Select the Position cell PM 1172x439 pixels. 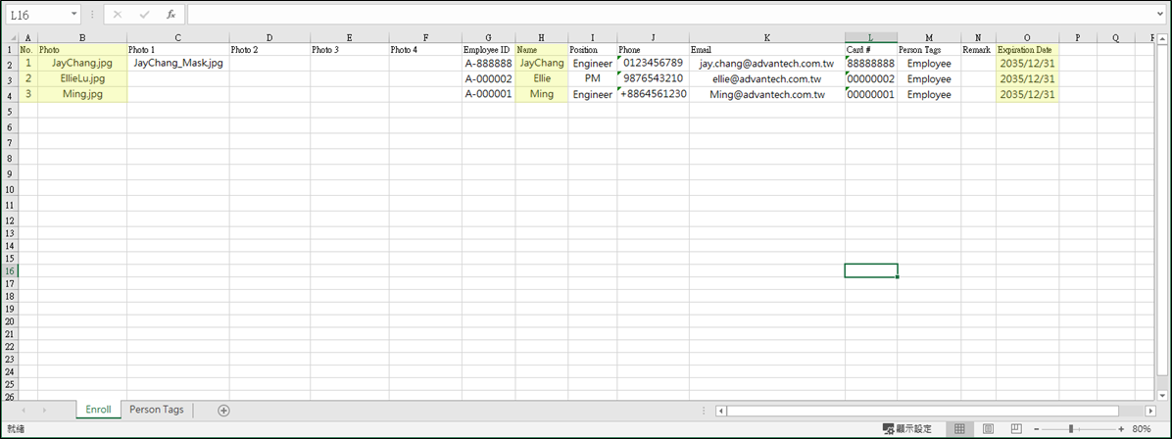point(592,79)
